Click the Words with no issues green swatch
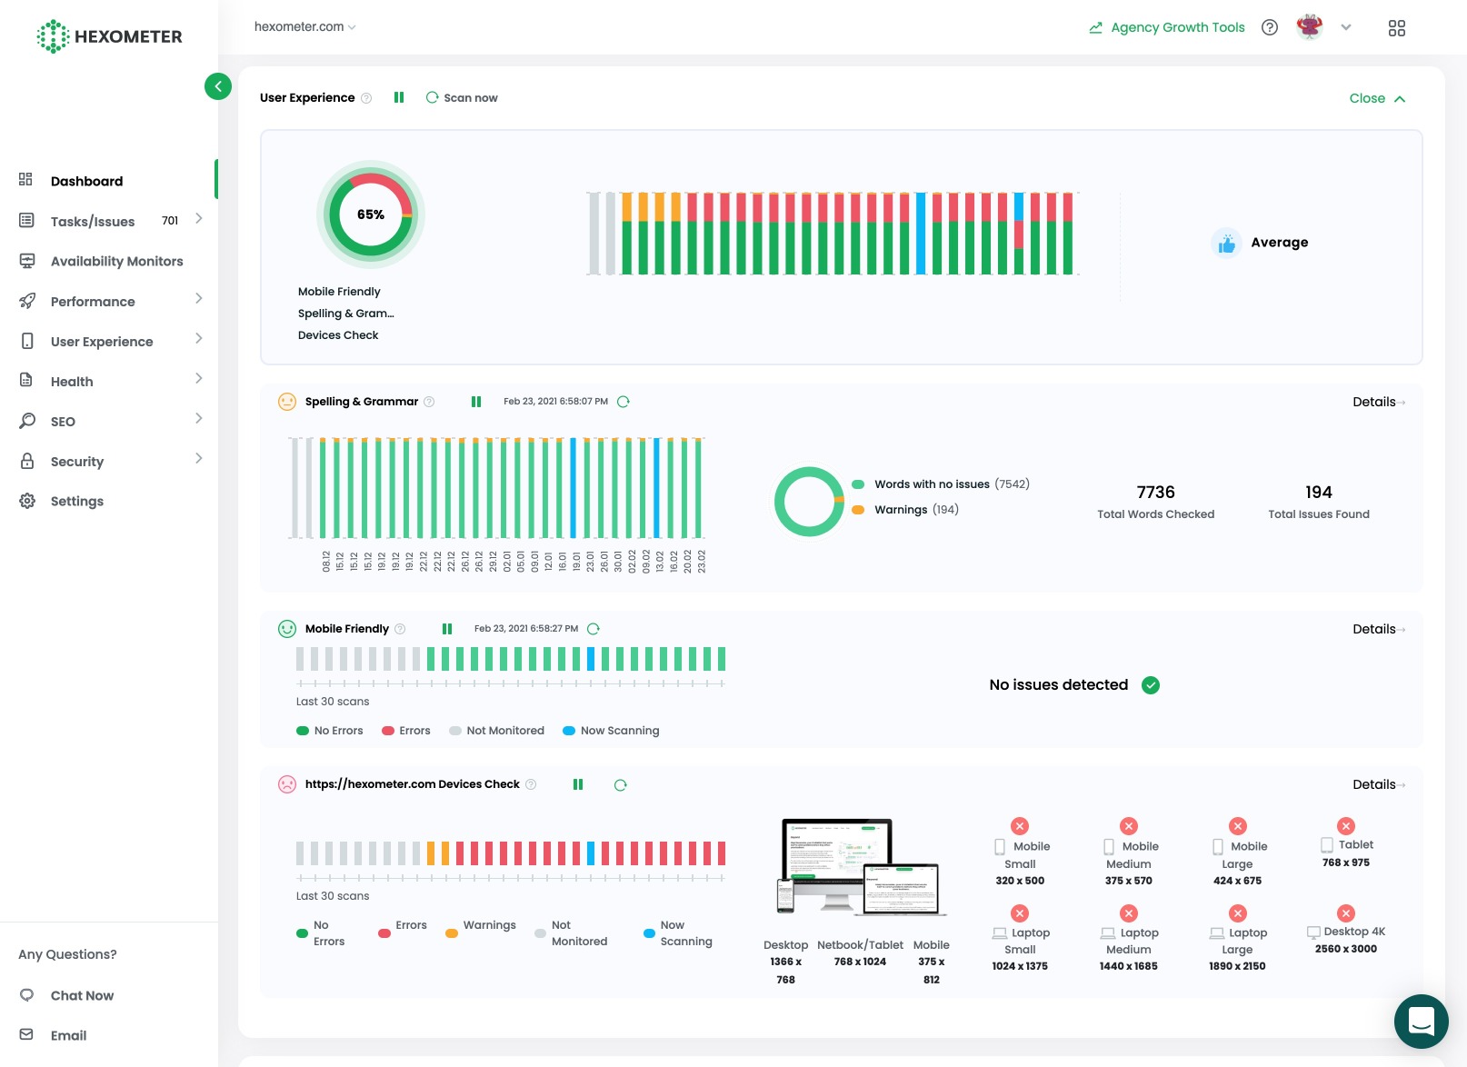This screenshot has height=1067, width=1467. pyautogui.click(x=858, y=484)
